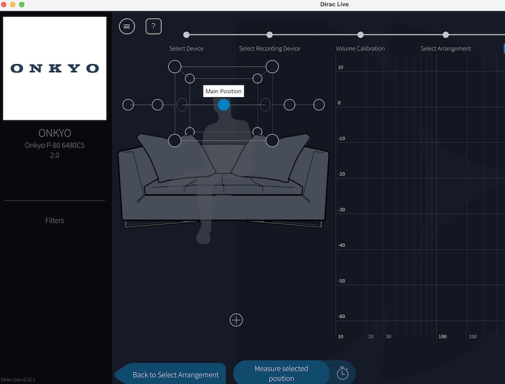The height and width of the screenshot is (384, 505).
Task: Select the blue Main Position point
Action: (x=224, y=105)
